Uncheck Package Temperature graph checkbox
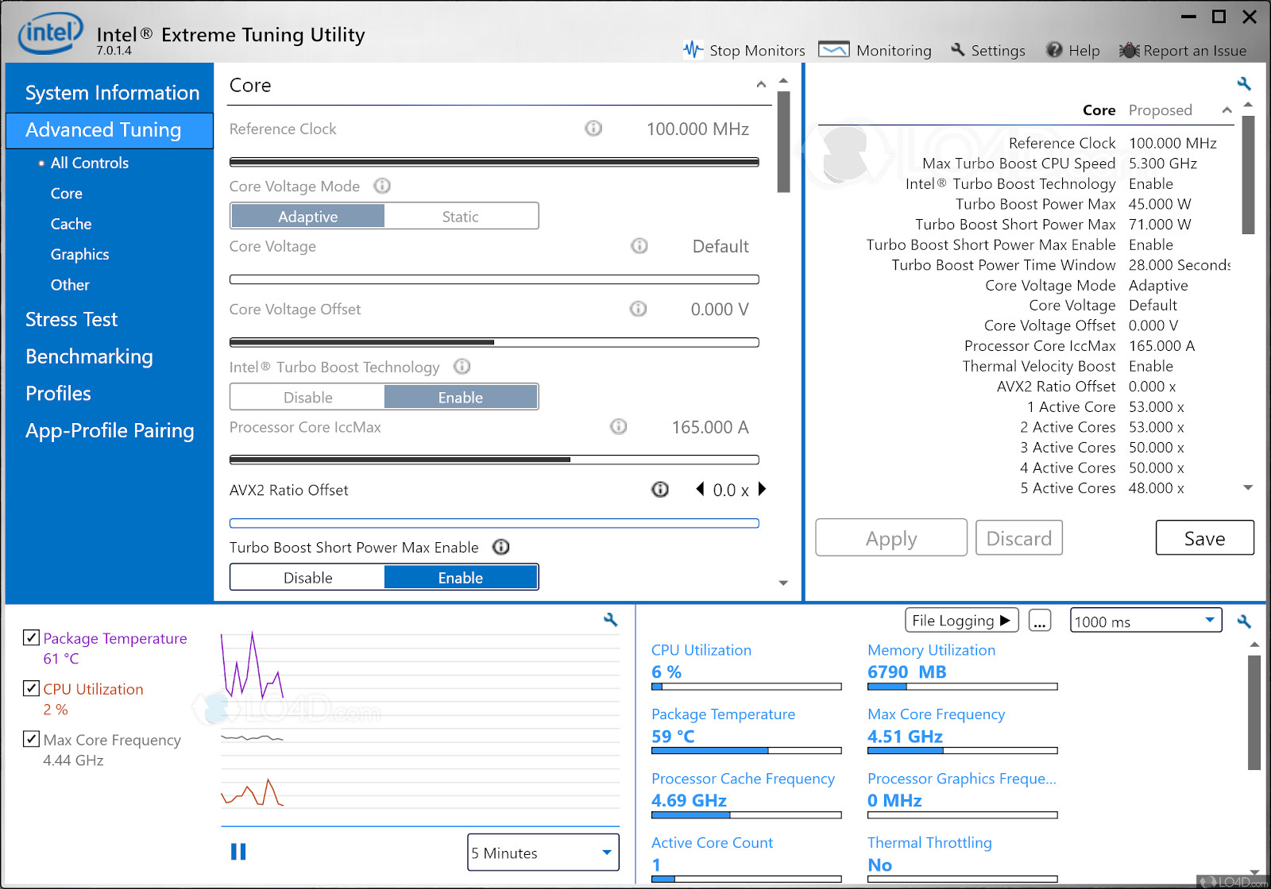Screen dimensions: 1271x889 point(32,637)
